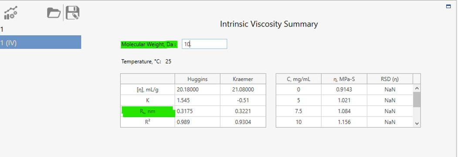The image size is (458, 157).
Task: Select the Huggins R² value 0.989
Action: 197,122
